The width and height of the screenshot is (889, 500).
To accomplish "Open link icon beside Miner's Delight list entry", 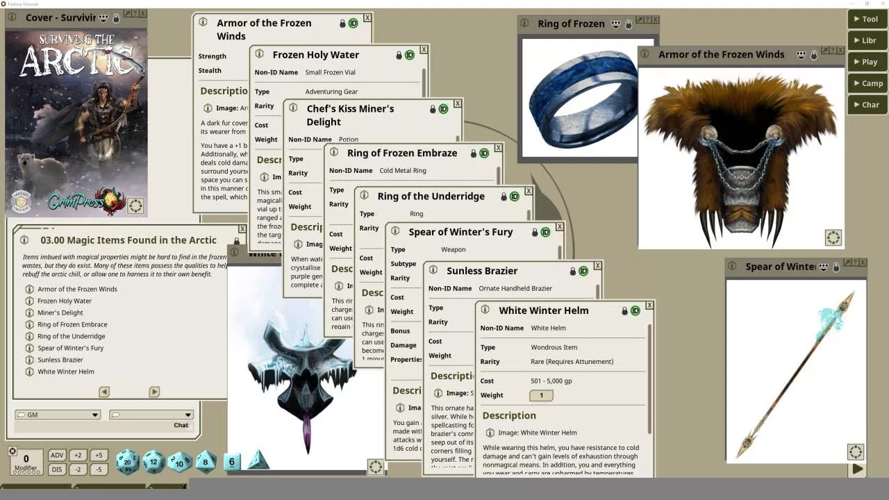I will [x=29, y=312].
